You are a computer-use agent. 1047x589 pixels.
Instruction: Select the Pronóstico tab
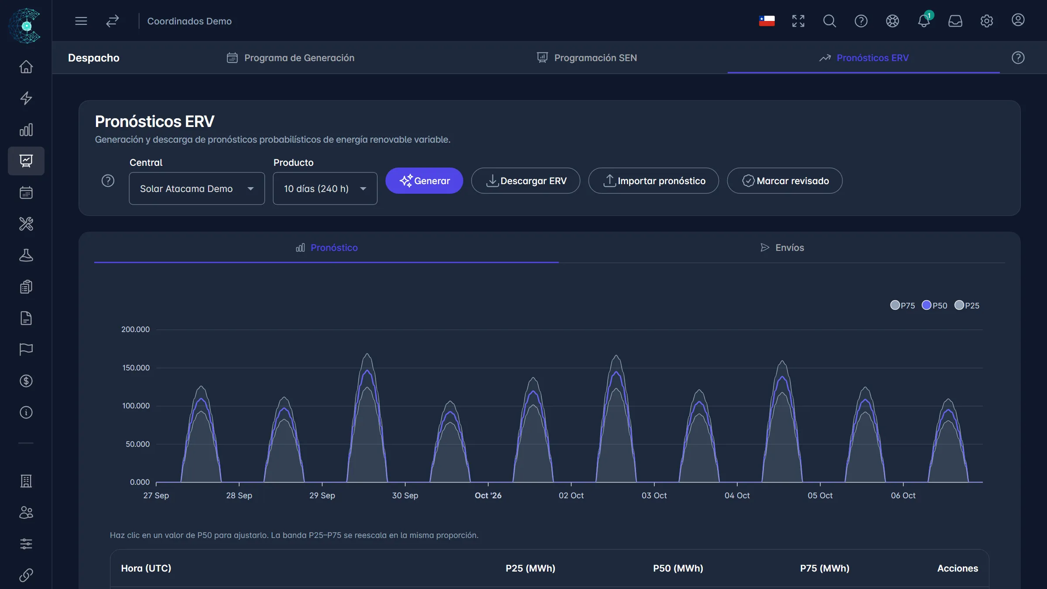coord(326,247)
